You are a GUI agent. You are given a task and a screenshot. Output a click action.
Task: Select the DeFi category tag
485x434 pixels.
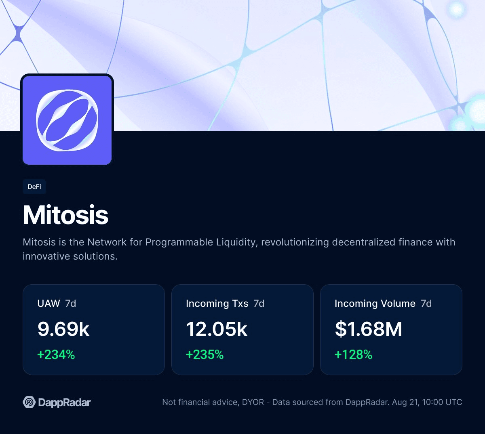coord(34,187)
